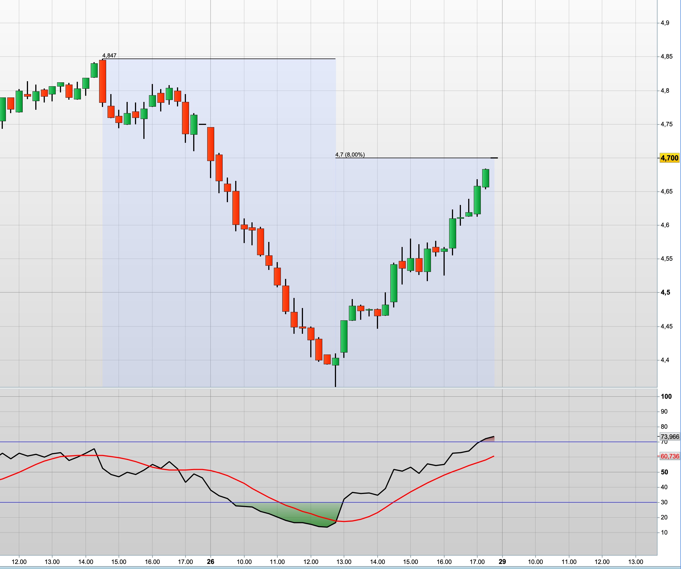Click the 4,4 price axis label
This screenshot has width=681, height=569.
(x=665, y=360)
